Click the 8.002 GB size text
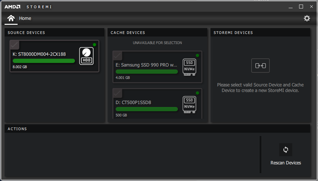Image resolution: width=318 pixels, height=181 pixels. coord(20,67)
